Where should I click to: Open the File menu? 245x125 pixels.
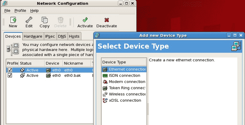[7, 11]
